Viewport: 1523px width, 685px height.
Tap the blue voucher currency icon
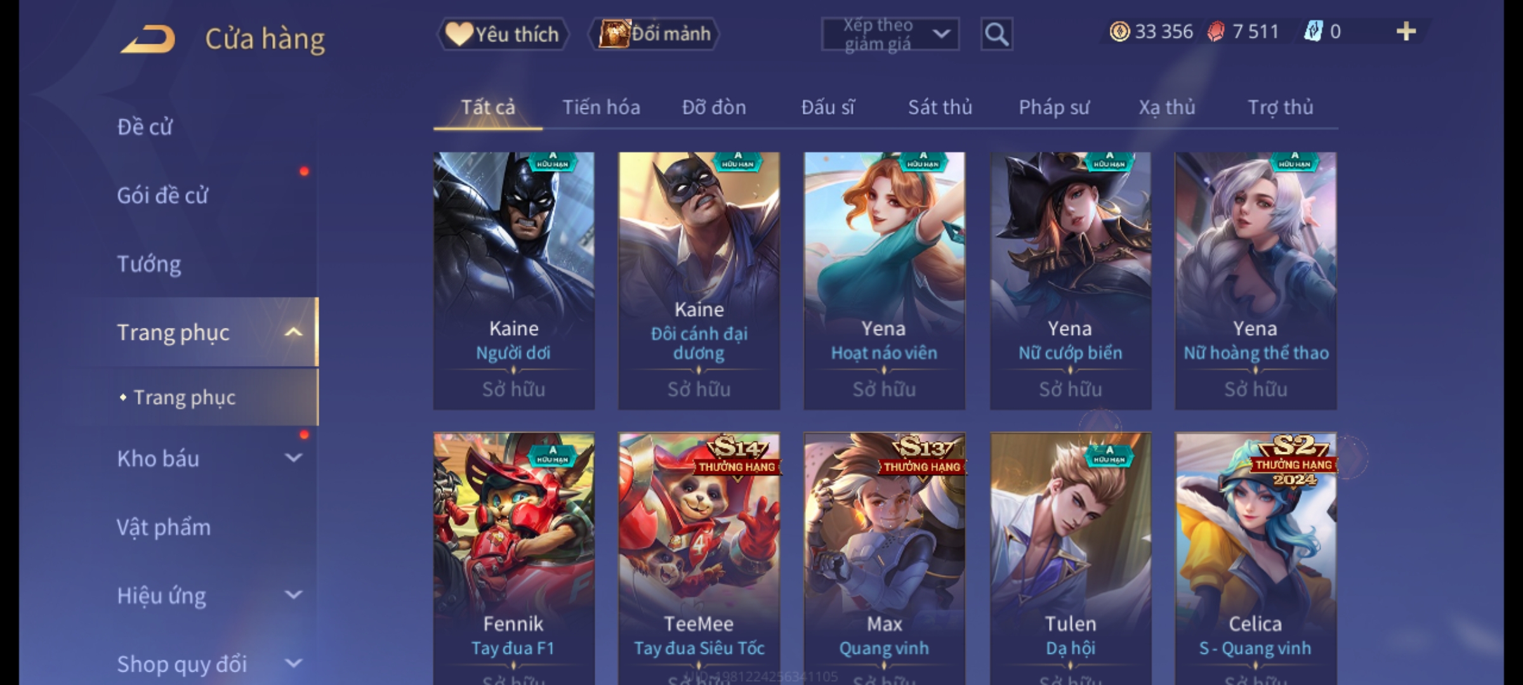tap(1313, 31)
